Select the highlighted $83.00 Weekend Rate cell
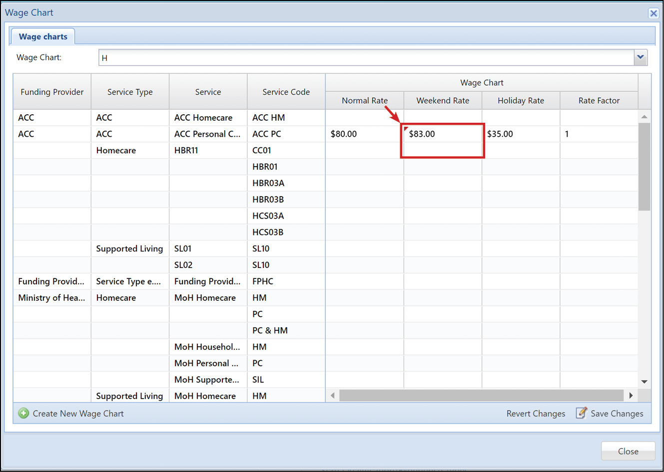664x472 pixels. [x=442, y=134]
